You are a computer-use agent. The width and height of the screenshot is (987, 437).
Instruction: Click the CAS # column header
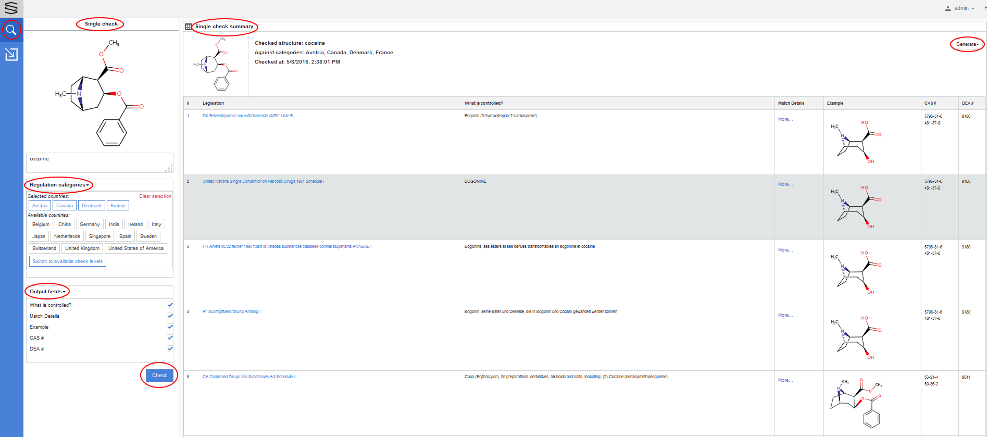930,103
